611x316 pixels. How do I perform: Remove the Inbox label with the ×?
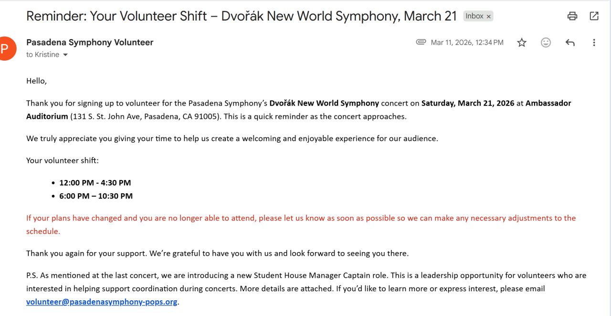pyautogui.click(x=488, y=16)
